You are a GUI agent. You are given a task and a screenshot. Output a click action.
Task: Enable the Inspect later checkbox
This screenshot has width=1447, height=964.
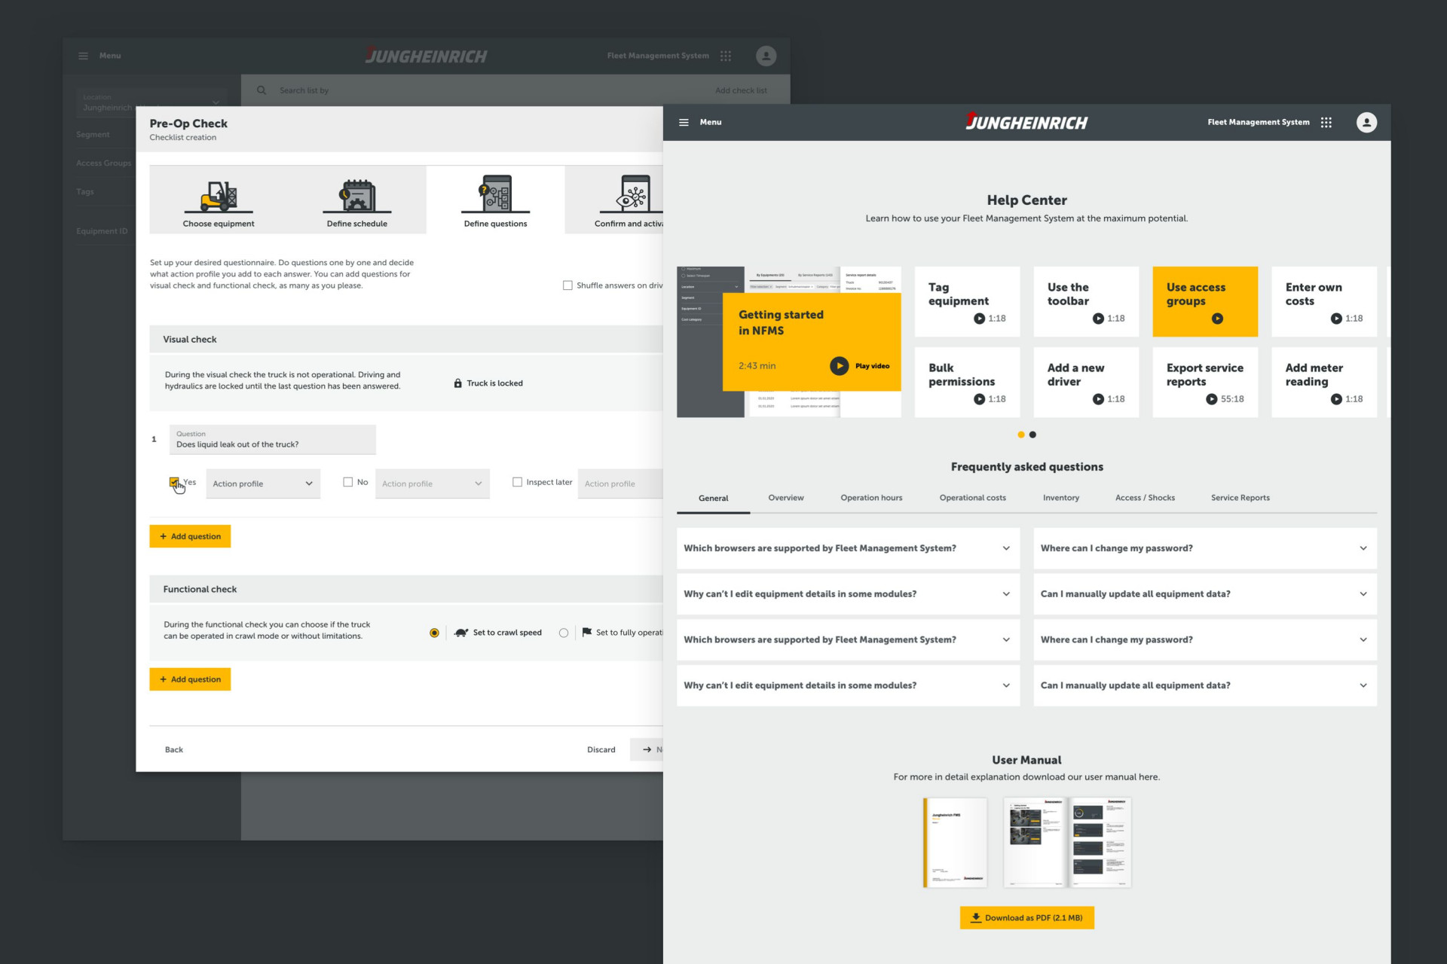517,482
